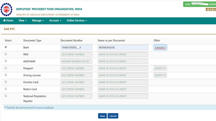216x121 pixels.
Task: Tick the Ration Card checkbox
Action: (x=6, y=89)
